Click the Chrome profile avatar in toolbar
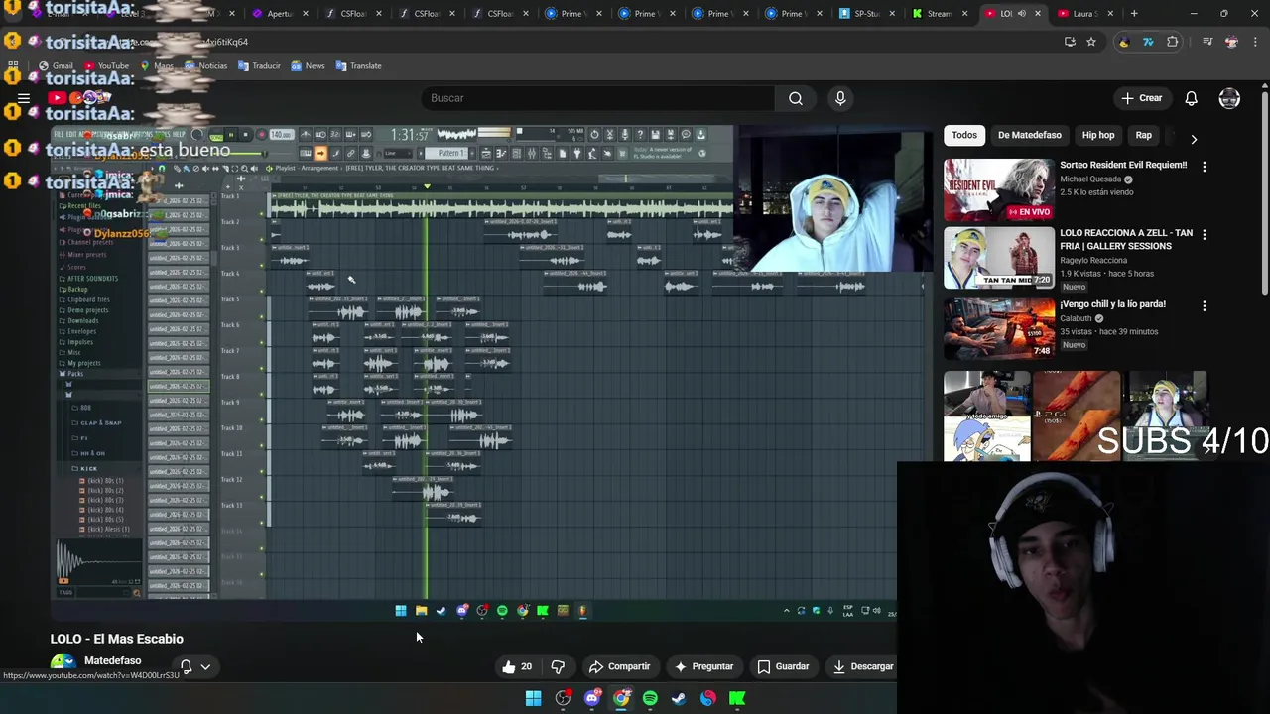The image size is (1270, 714). [1231, 42]
